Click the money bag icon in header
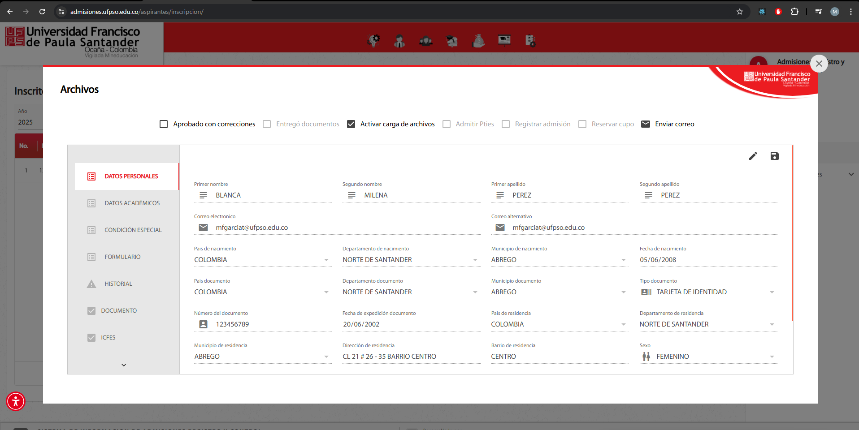The height and width of the screenshot is (430, 859). [478, 41]
